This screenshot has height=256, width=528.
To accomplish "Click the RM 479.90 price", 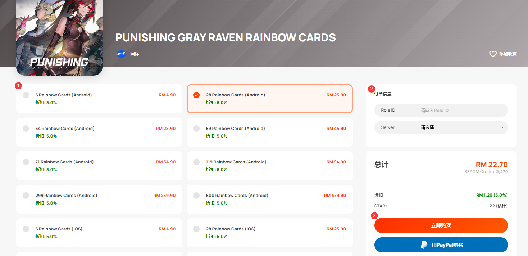I will (x=335, y=196).
